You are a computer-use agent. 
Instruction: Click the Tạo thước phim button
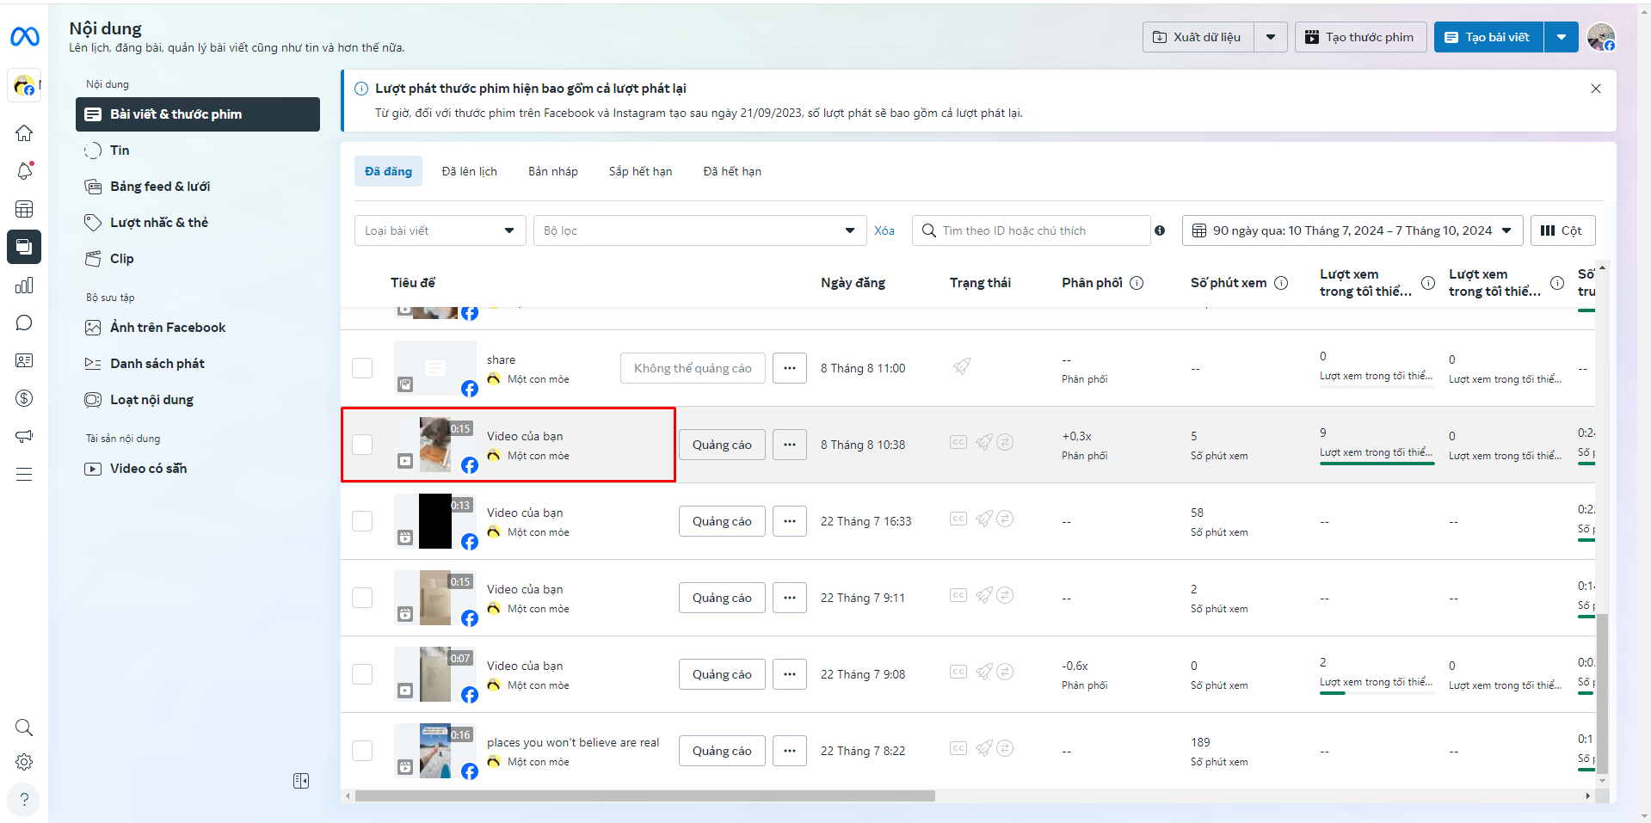click(x=1359, y=37)
